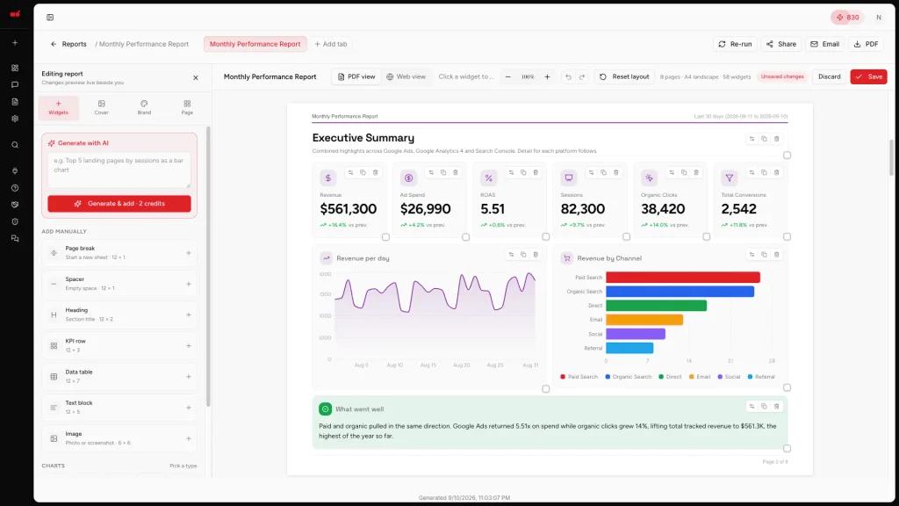This screenshot has height=506, width=899.
Task: Click the corner box of the Total Conversions card
Action: 787,237
